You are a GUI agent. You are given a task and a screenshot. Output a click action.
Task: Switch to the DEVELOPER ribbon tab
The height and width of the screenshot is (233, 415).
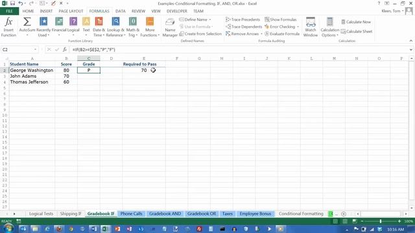[177, 11]
